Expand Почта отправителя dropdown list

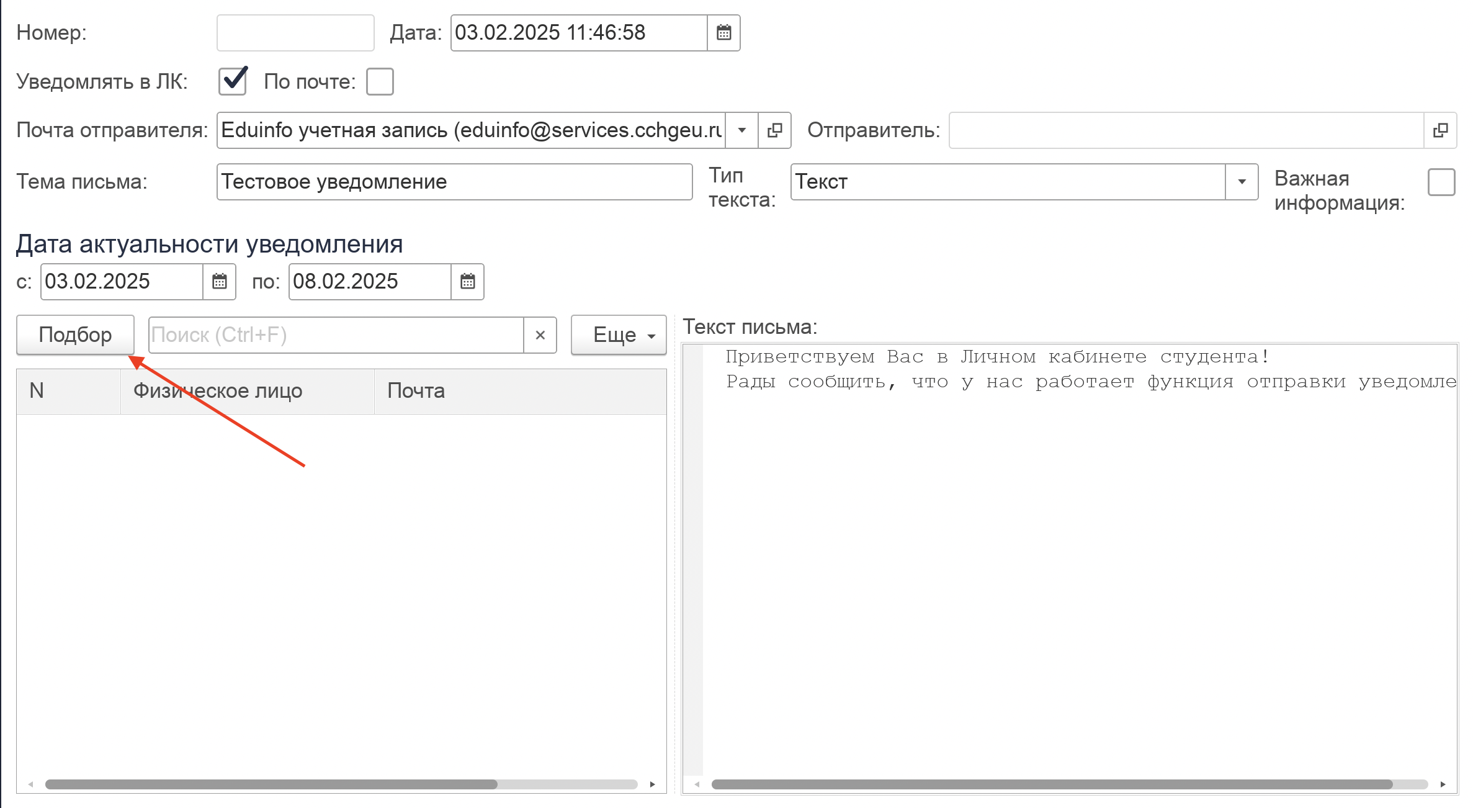pyautogui.click(x=741, y=130)
